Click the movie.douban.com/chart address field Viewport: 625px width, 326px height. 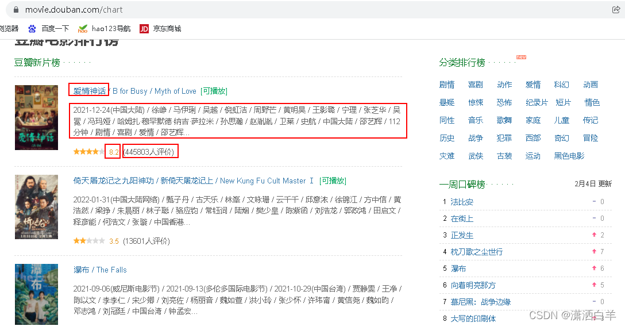click(74, 10)
